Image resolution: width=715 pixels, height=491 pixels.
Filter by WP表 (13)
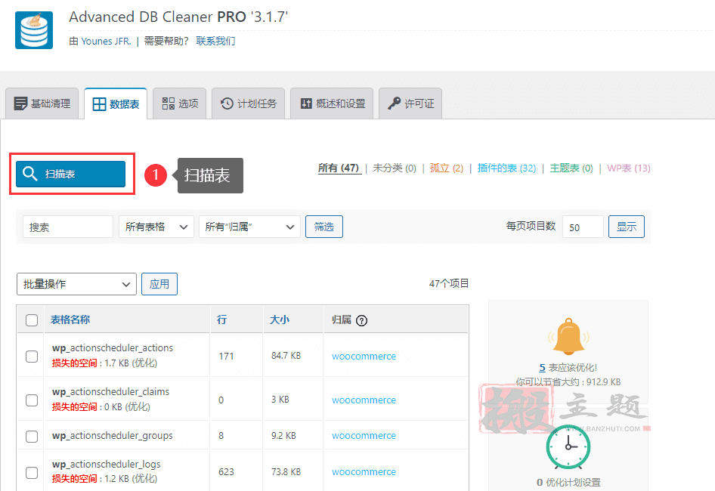628,168
